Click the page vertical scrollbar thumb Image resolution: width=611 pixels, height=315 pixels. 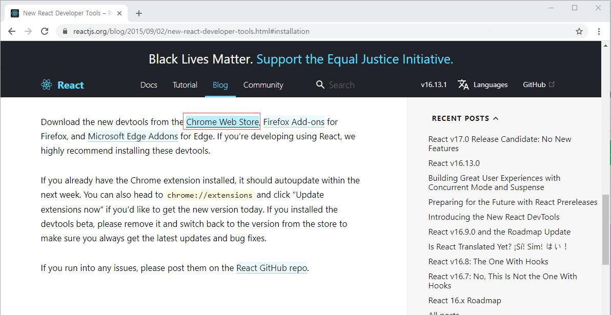(605, 230)
